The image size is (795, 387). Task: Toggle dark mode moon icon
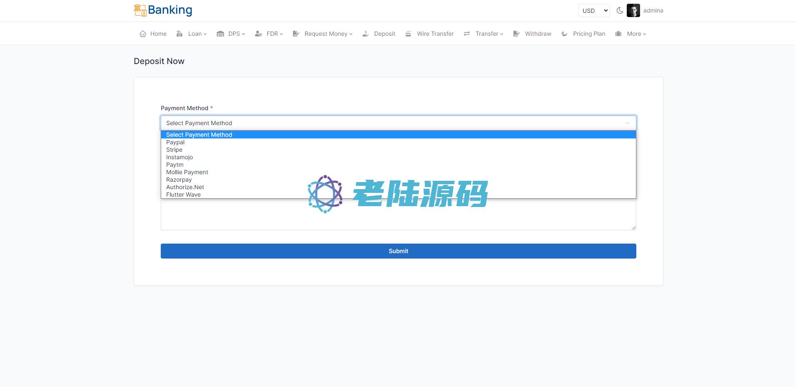(620, 11)
